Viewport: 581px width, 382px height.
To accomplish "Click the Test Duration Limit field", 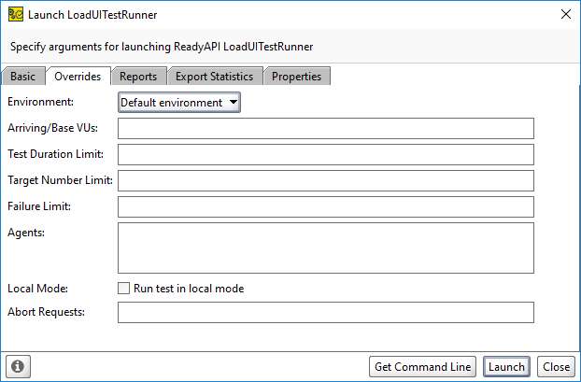I will coord(325,154).
